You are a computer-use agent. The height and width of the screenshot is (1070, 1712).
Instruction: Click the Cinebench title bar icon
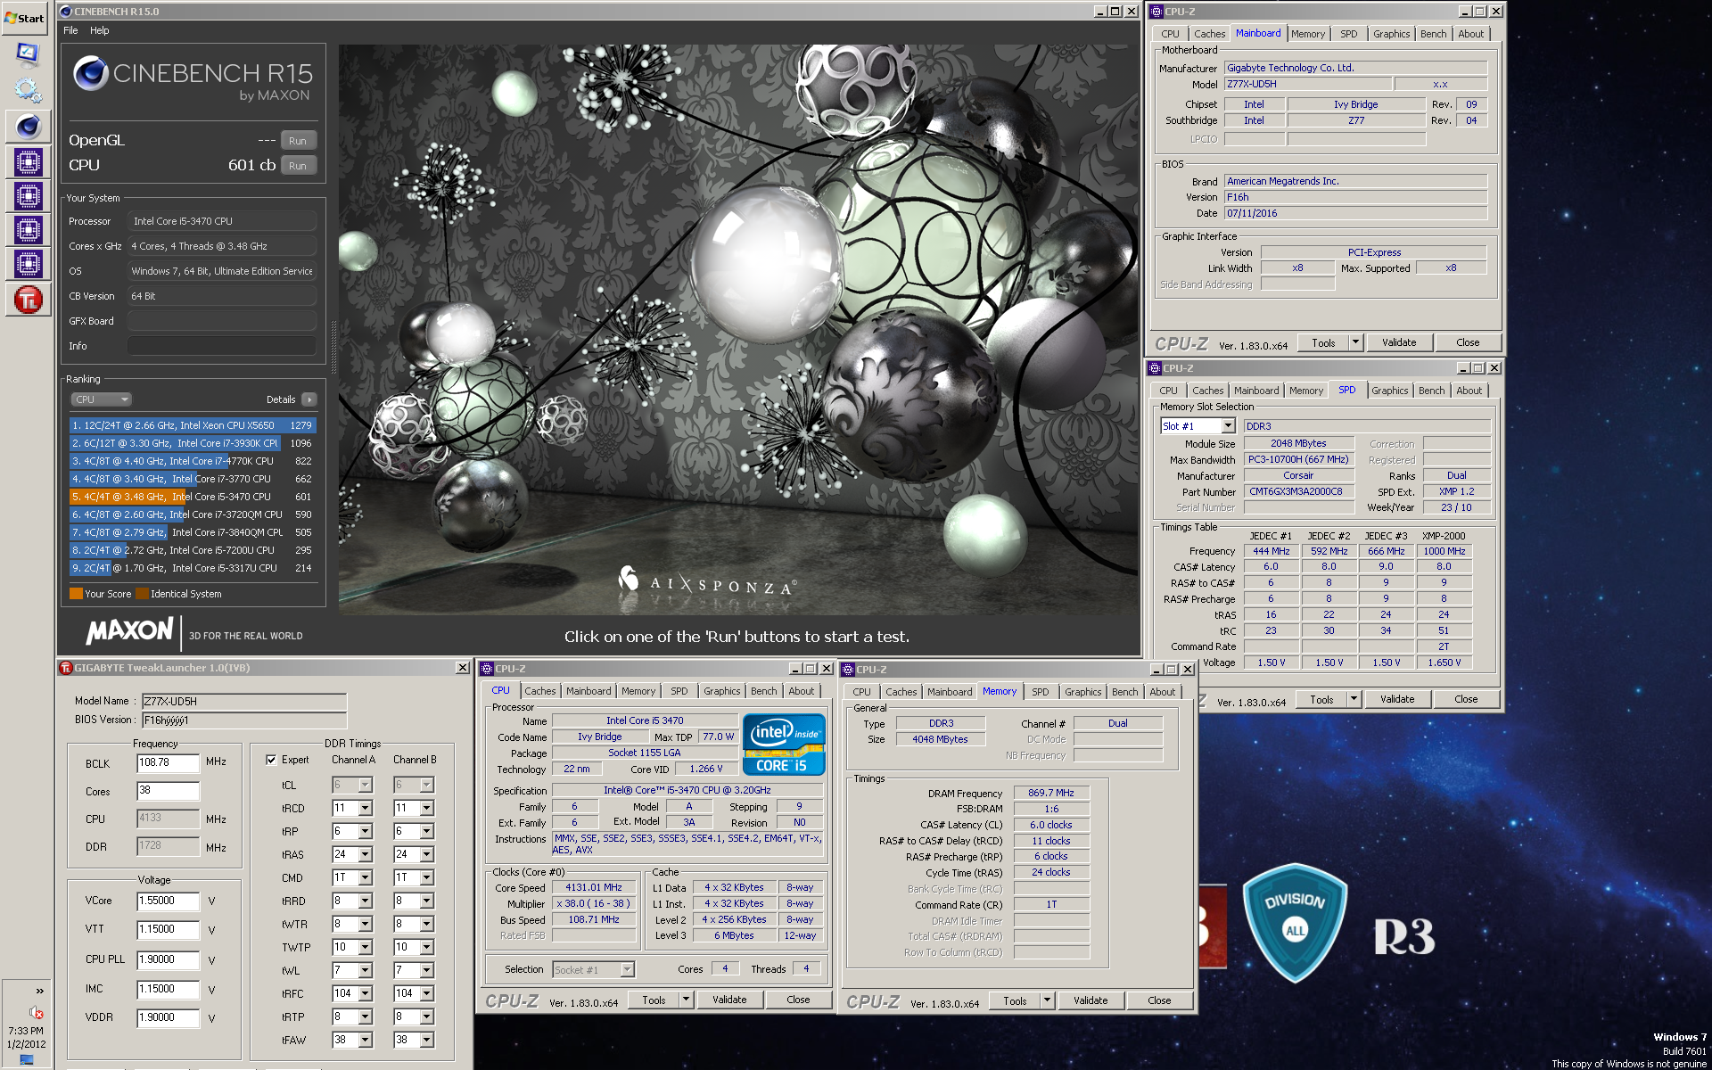tap(66, 12)
